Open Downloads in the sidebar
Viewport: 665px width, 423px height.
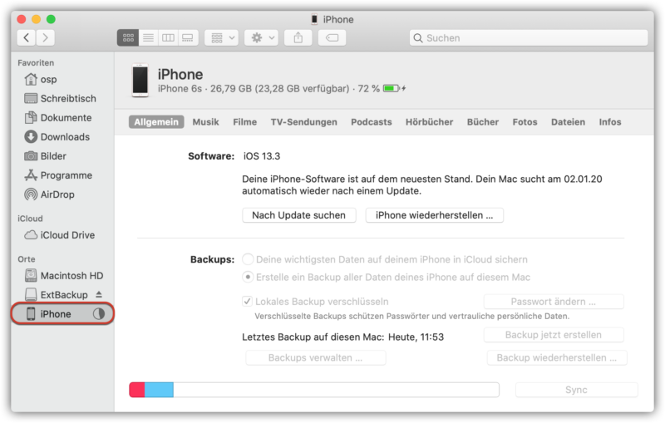63,137
